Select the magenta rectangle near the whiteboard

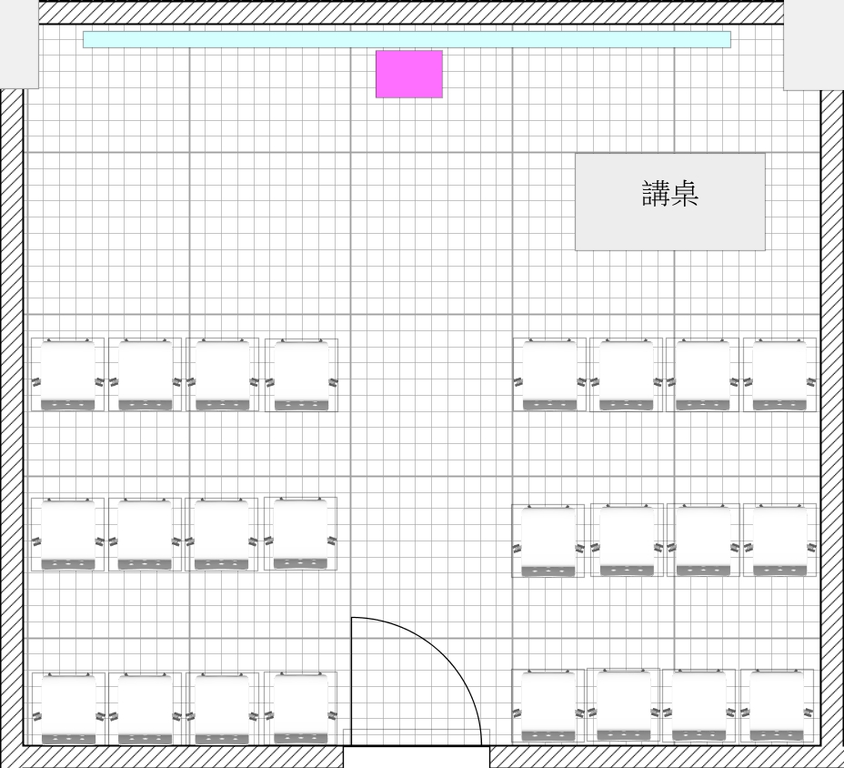tap(409, 74)
